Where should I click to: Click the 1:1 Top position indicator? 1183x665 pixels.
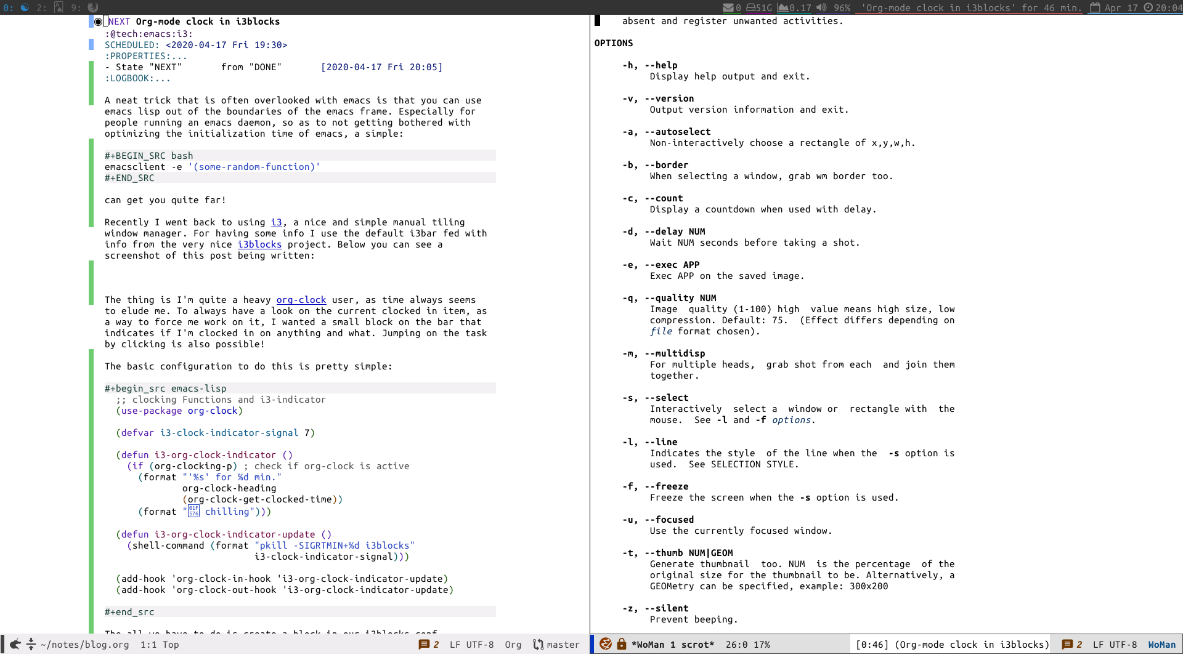160,645
